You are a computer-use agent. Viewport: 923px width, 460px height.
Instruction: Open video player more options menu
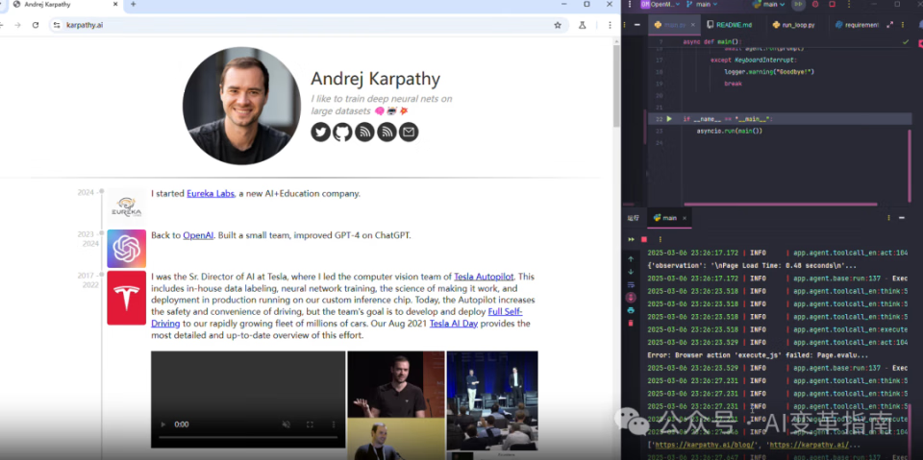click(334, 424)
